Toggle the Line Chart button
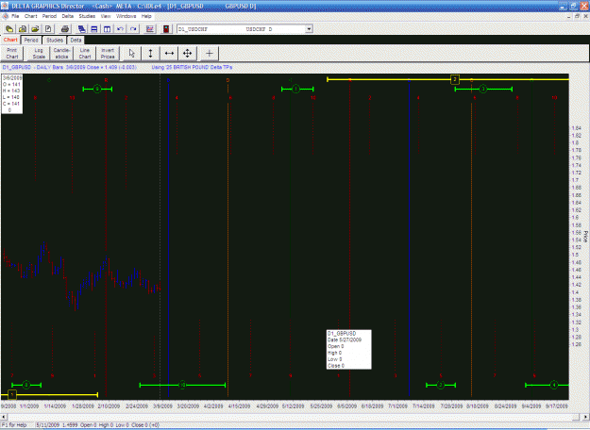590x430 pixels. click(x=85, y=54)
